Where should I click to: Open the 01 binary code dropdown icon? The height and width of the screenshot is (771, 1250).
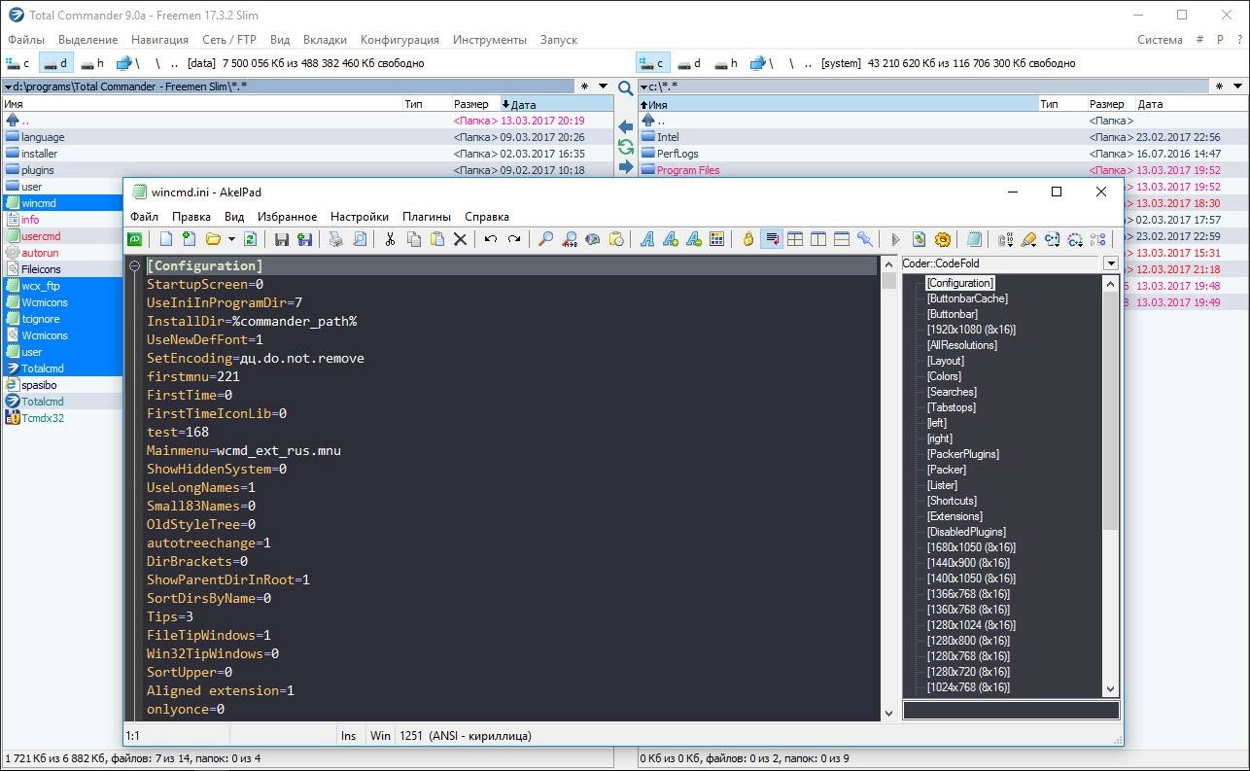tap(1005, 239)
